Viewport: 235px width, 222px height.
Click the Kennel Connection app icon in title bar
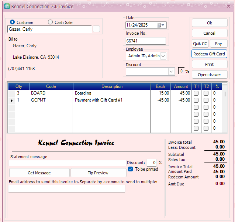click(x=6, y=6)
